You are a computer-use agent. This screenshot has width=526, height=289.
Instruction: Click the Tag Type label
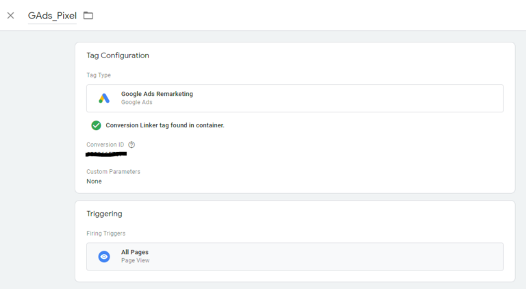click(x=99, y=75)
